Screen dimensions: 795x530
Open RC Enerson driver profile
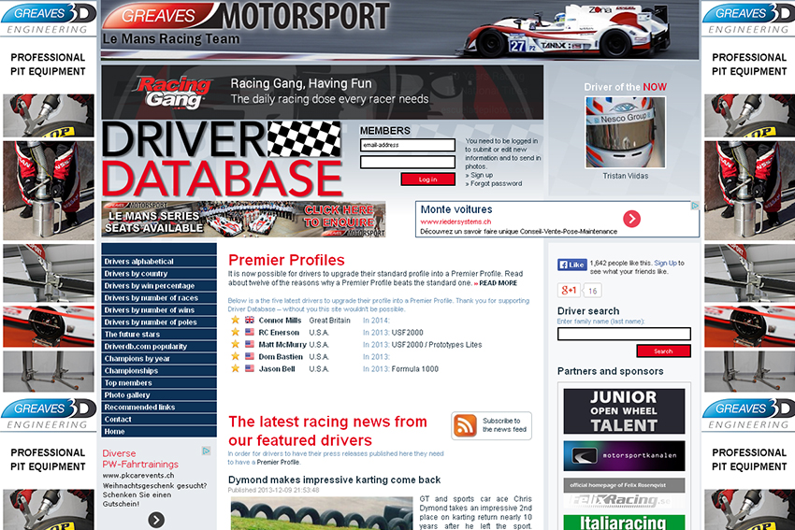(x=279, y=333)
